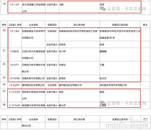Select the name 杨亚
Screen dimensions: 151x130
(61, 92)
